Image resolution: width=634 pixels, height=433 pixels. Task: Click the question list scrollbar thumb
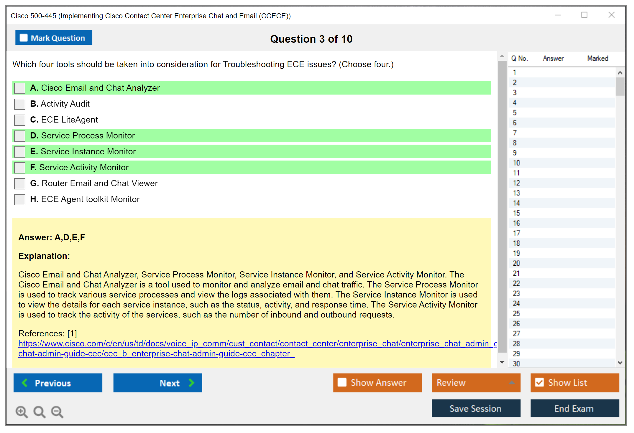[620, 86]
